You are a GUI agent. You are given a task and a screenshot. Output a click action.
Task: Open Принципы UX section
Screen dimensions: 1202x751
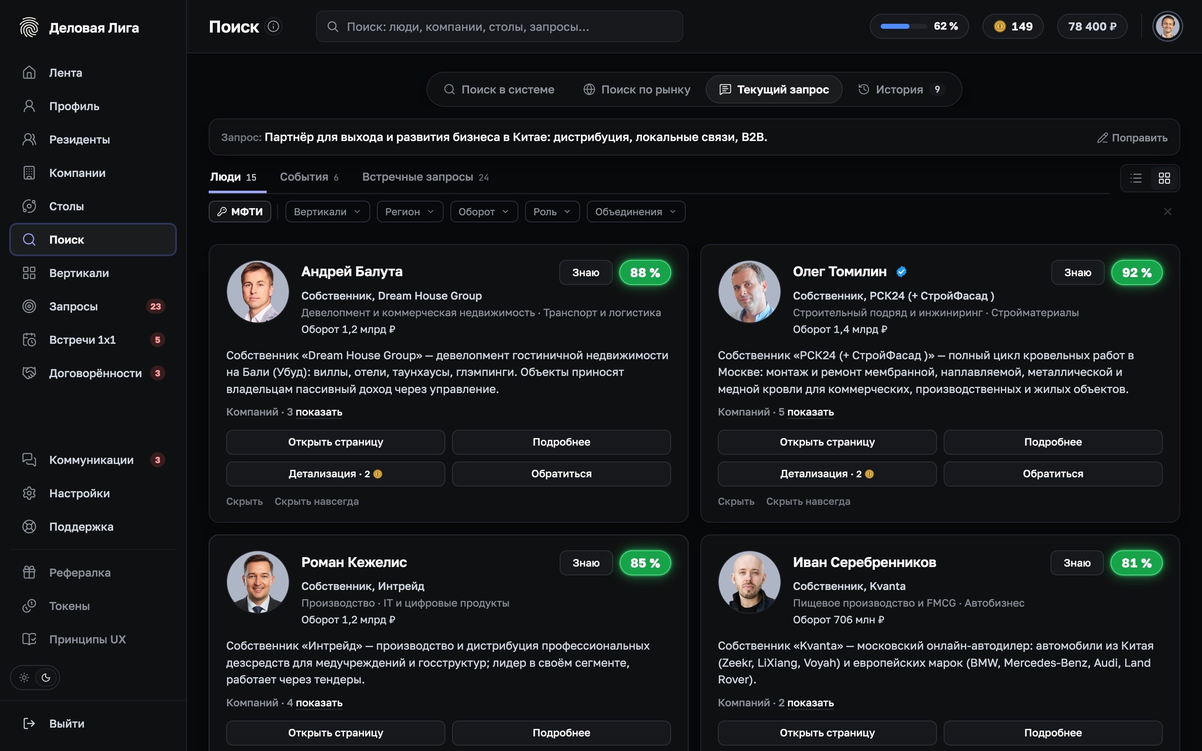(93, 639)
